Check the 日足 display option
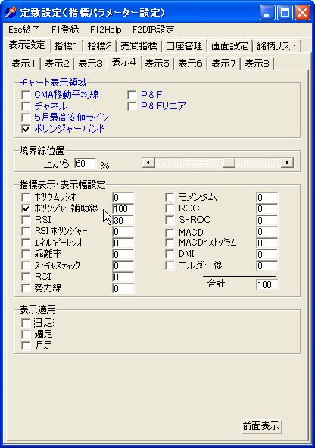This screenshot has height=448, width=315. click(x=26, y=323)
